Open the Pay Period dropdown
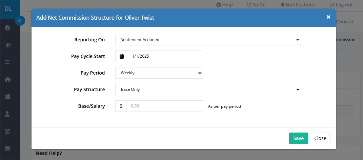363x160 pixels. [159, 73]
